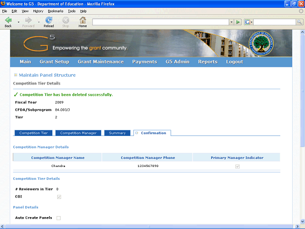The width and height of the screenshot is (305, 229).
Task: Expand the address bar URL dropdown
Action: click(231, 22)
